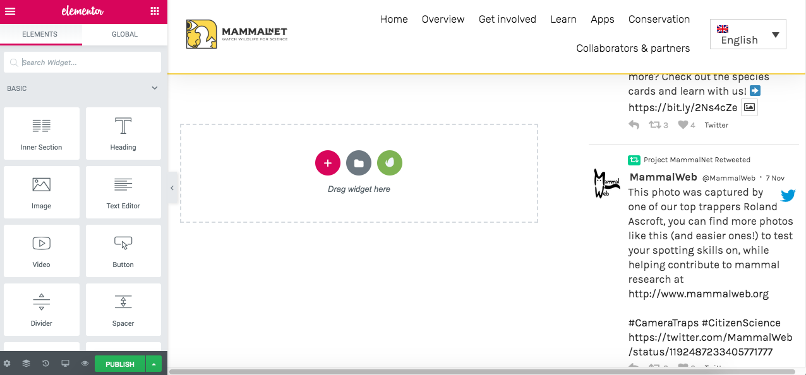Open page settings gear icon
The height and width of the screenshot is (375, 806).
(8, 364)
